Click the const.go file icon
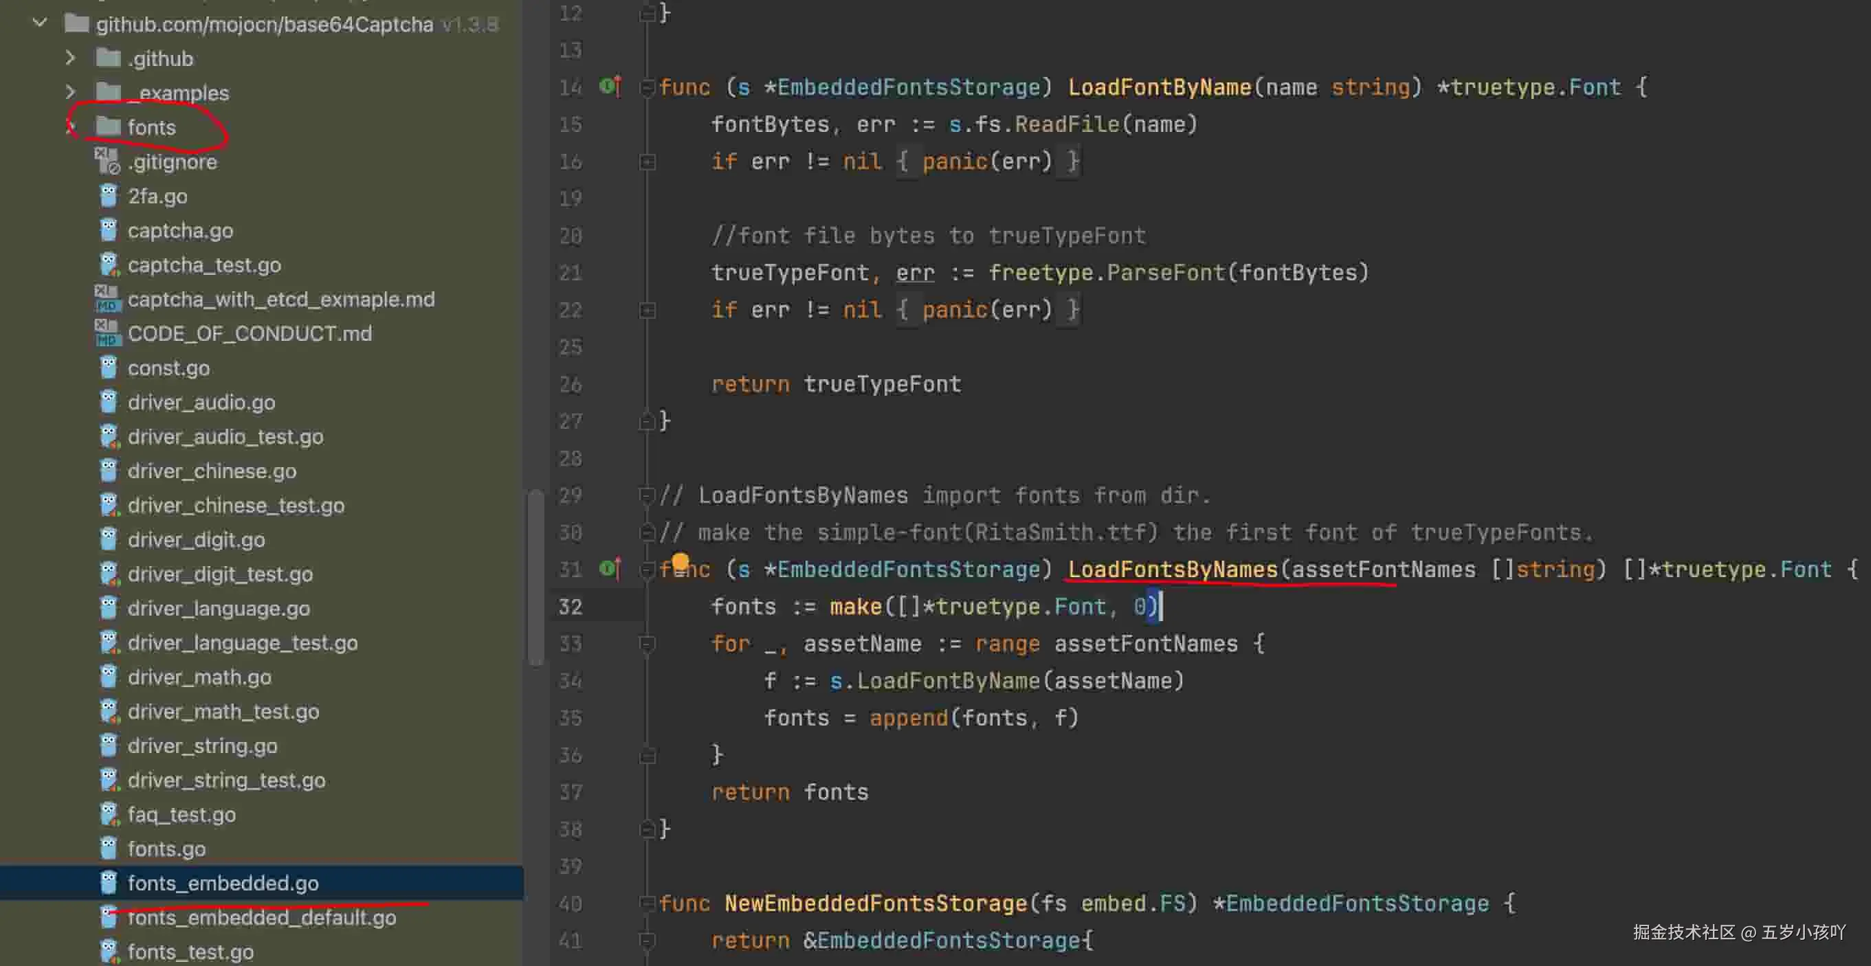The image size is (1871, 966). click(x=108, y=368)
